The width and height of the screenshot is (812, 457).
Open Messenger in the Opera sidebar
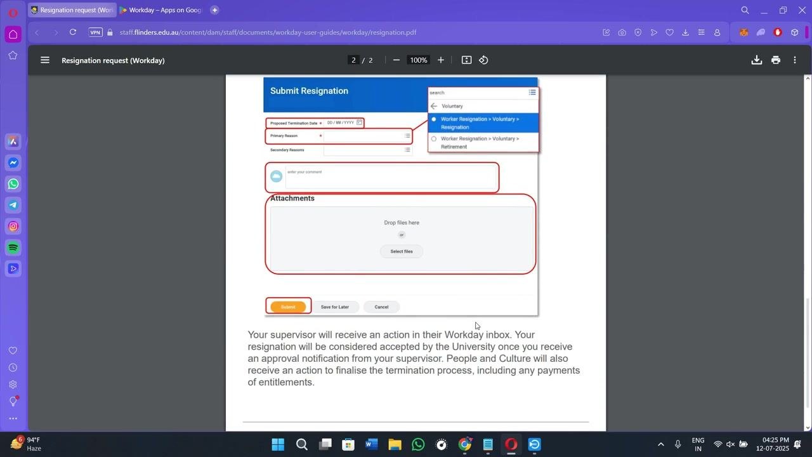(x=13, y=162)
